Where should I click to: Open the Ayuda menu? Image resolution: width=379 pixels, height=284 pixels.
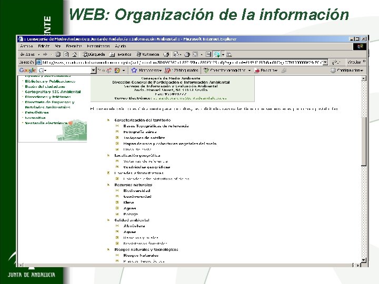tap(121, 46)
